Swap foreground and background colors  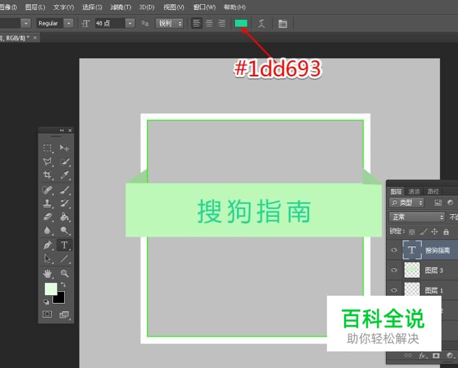tap(63, 284)
